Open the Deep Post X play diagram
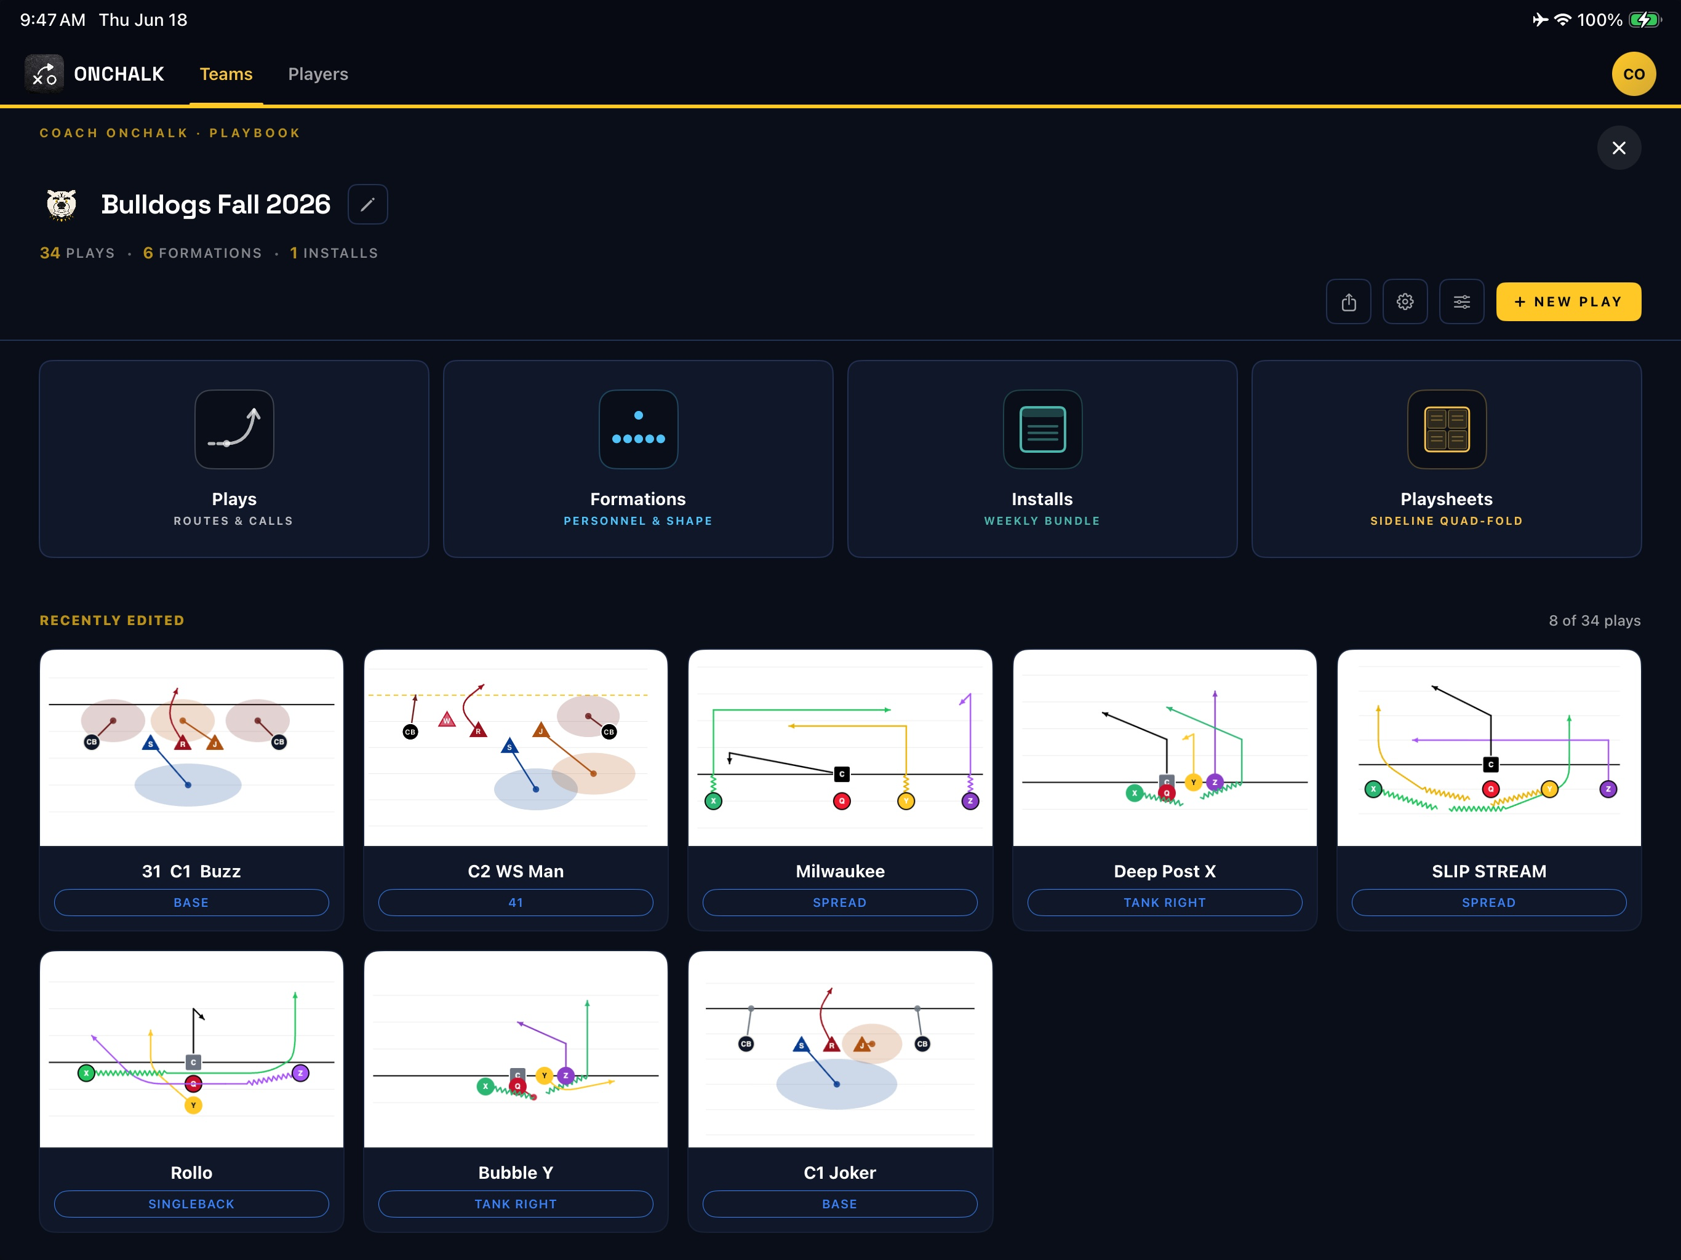The height and width of the screenshot is (1260, 1681). [1164, 748]
